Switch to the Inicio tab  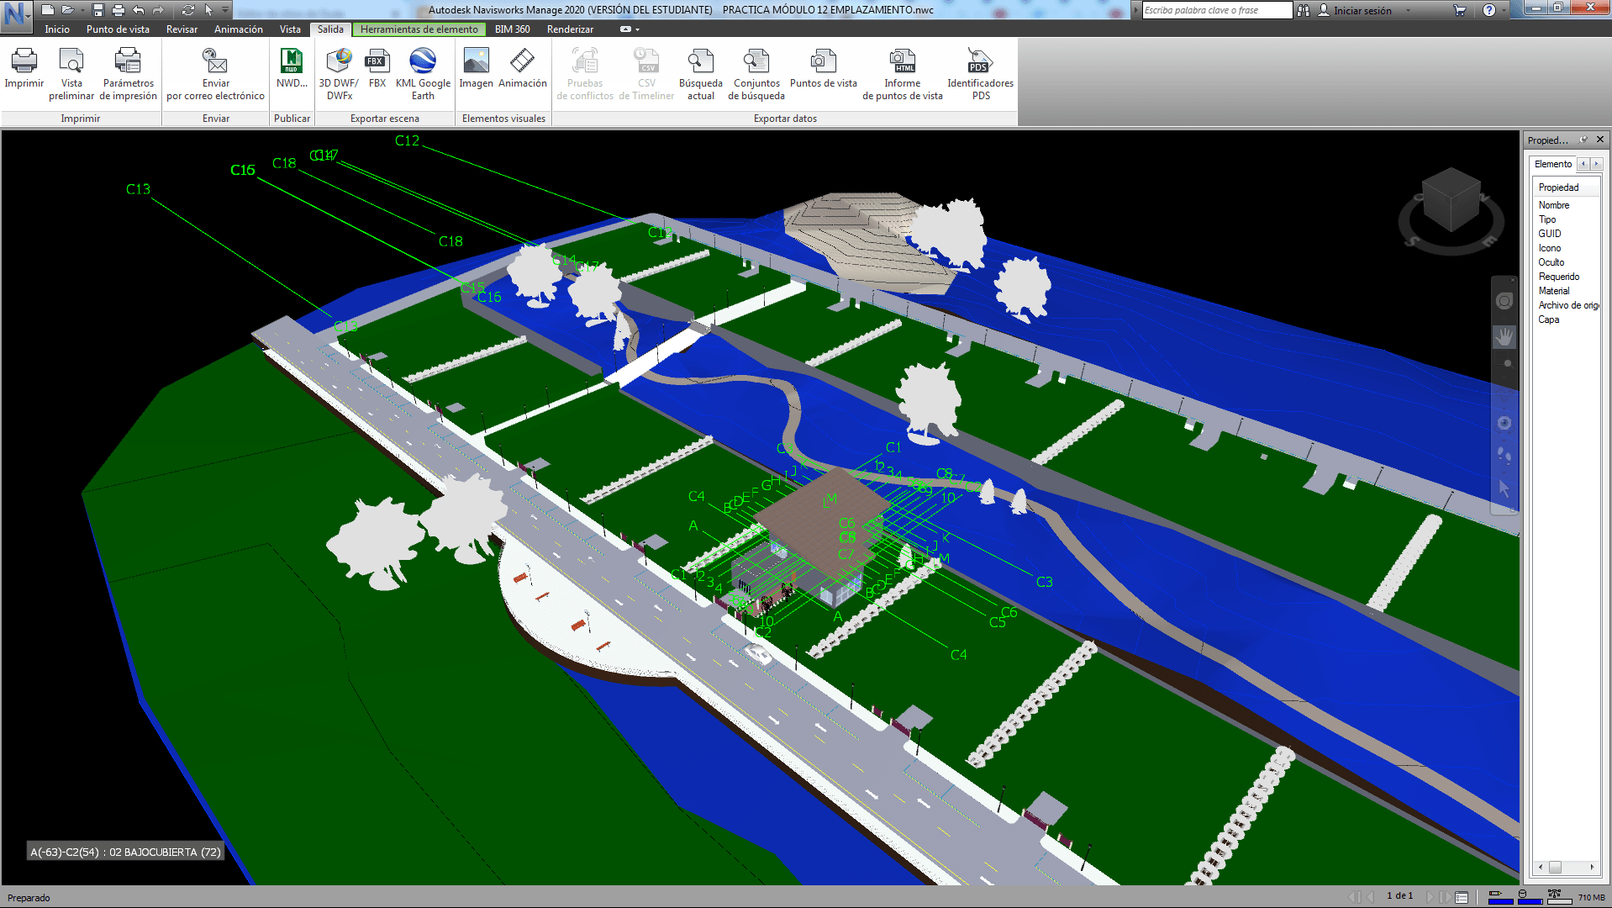click(x=57, y=29)
